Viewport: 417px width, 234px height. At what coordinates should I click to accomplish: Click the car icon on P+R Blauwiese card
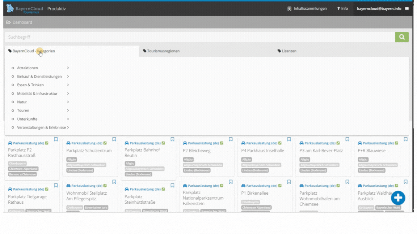tap(360, 143)
